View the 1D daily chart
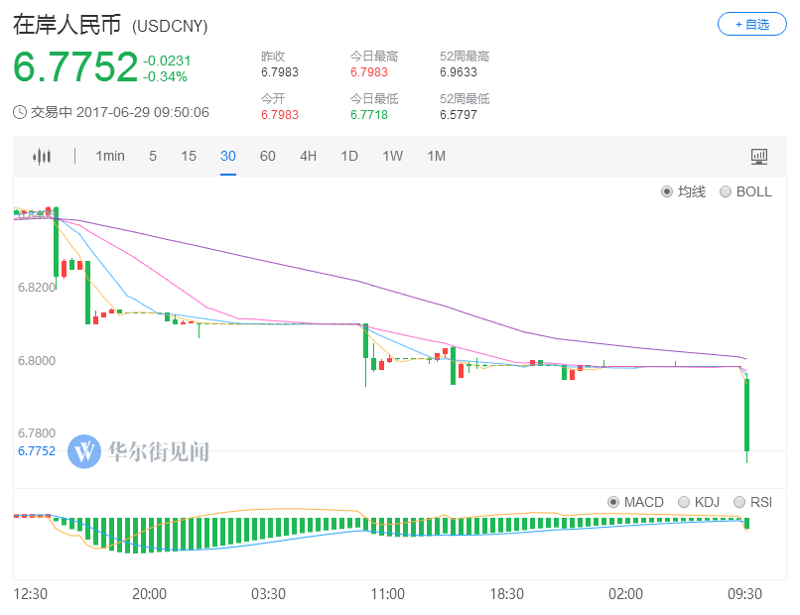The image size is (800, 615). tap(348, 156)
